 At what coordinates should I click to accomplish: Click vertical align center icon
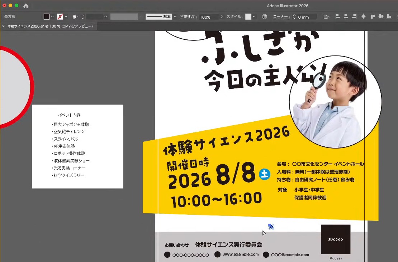[x=381, y=17]
